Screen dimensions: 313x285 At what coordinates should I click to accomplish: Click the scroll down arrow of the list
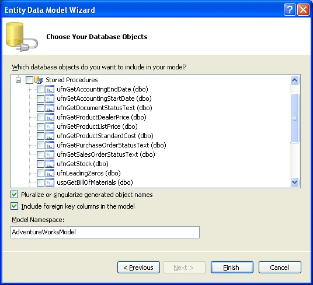point(295,182)
